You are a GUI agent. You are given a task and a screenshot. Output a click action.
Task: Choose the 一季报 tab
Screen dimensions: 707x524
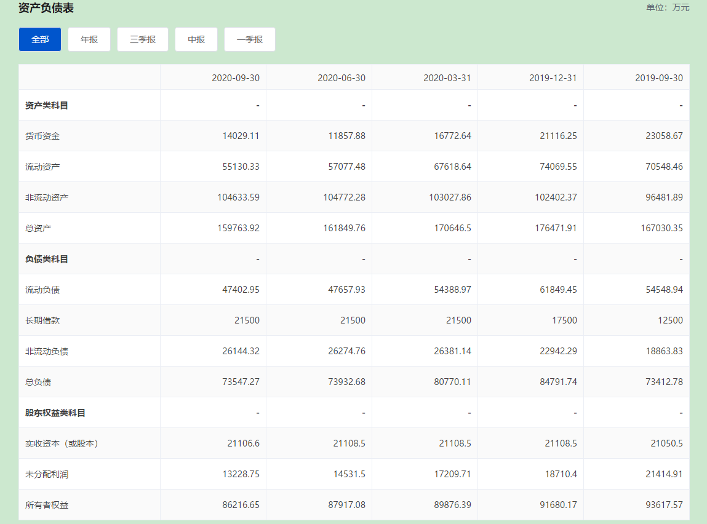(249, 39)
